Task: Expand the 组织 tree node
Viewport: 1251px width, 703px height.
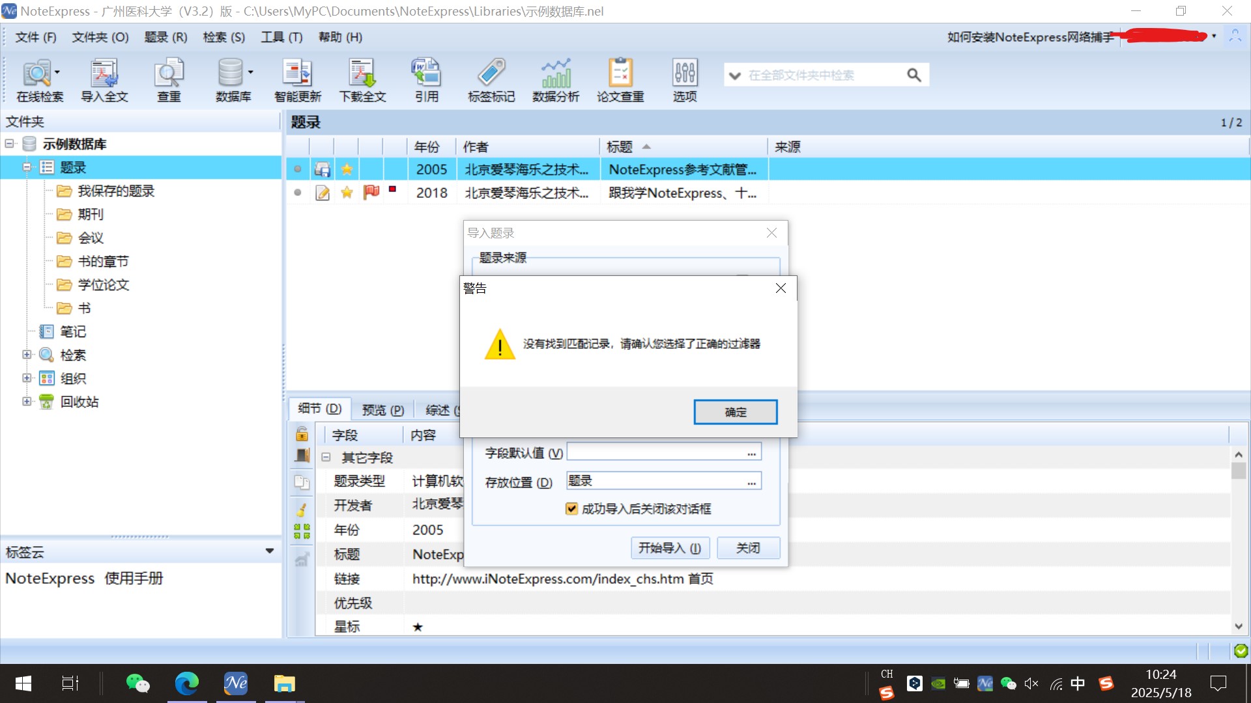Action: (x=27, y=378)
